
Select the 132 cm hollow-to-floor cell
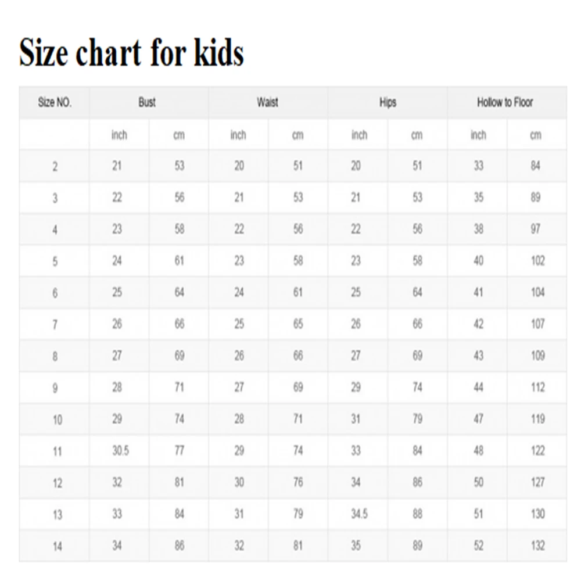[537, 546]
